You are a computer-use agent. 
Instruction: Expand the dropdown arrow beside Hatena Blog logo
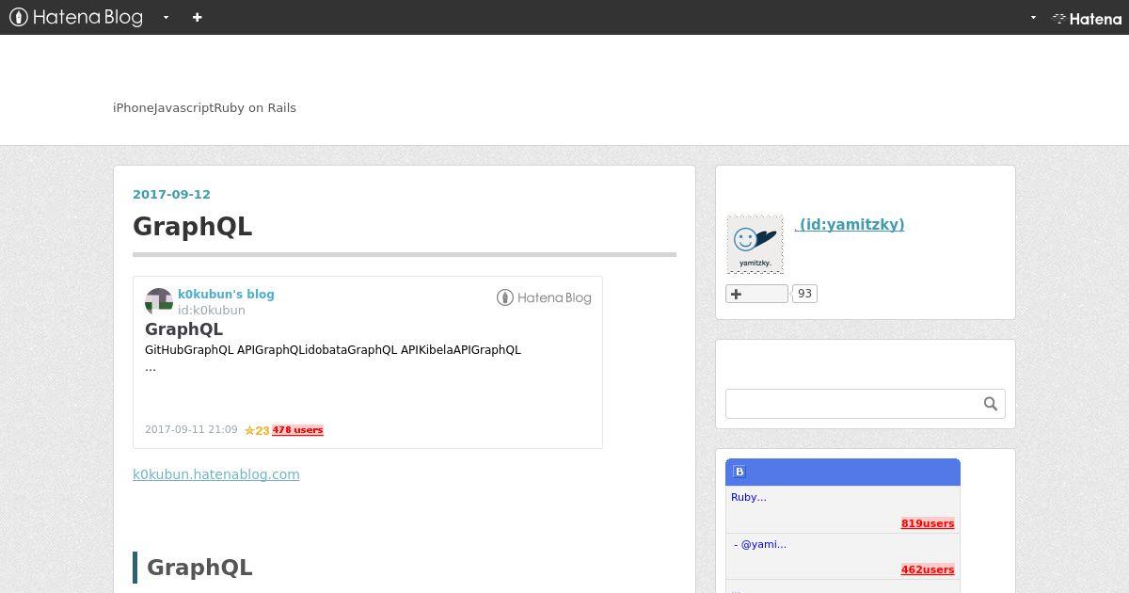pyautogui.click(x=167, y=17)
